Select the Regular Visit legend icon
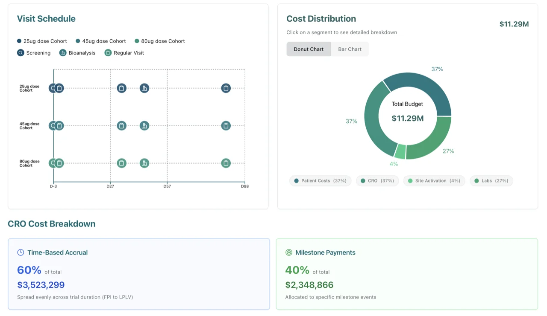 107,53
